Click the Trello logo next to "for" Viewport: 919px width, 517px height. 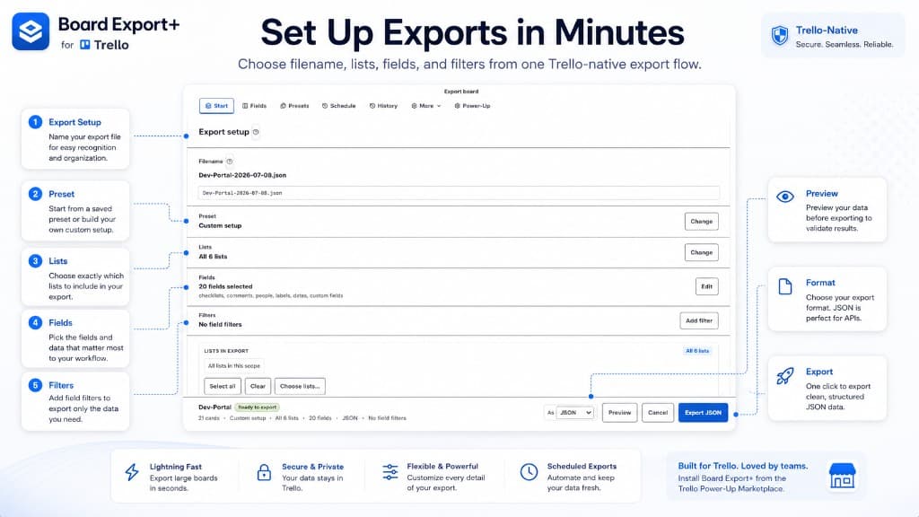pos(85,45)
